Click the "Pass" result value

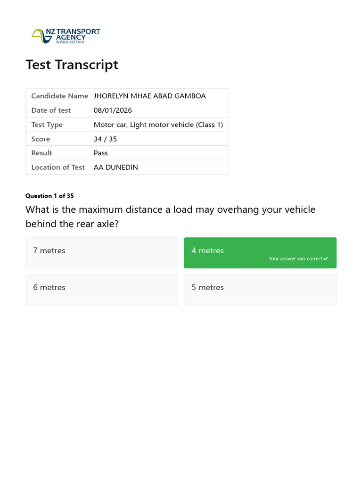[101, 153]
